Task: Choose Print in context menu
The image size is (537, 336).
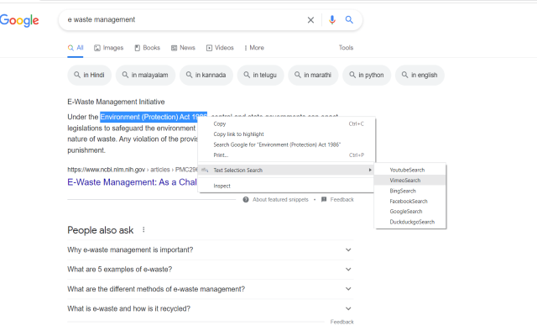Action: [x=287, y=155]
